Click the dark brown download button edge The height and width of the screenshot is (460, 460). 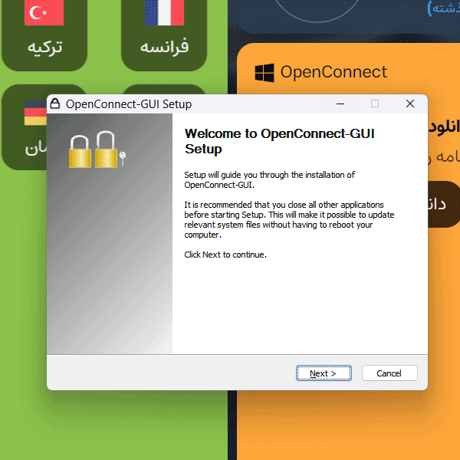click(444, 204)
